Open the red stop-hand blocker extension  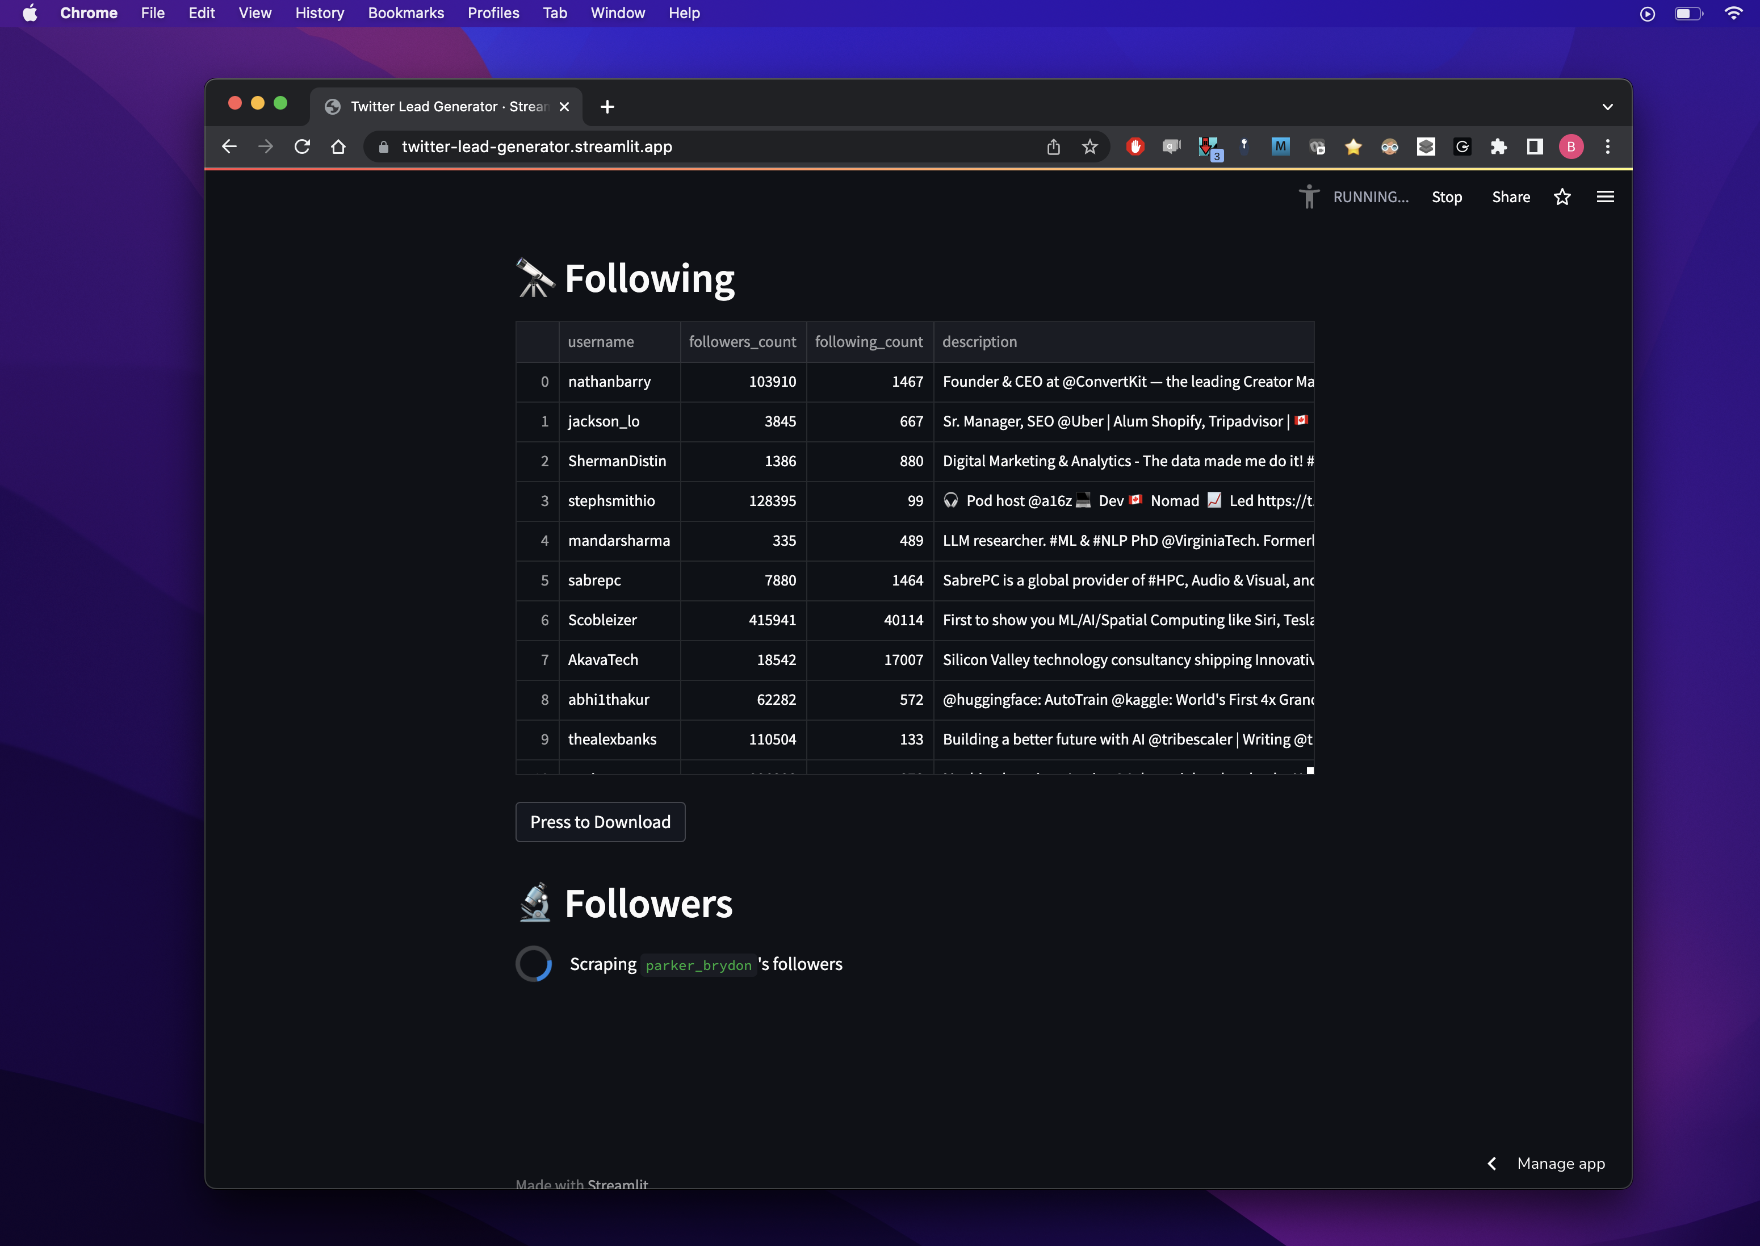[x=1135, y=147]
